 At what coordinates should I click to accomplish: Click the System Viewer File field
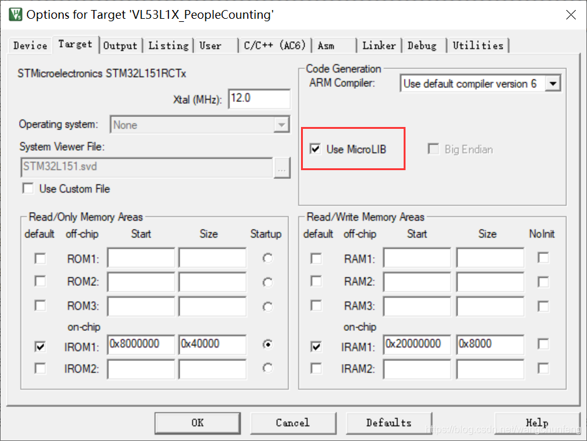click(146, 167)
